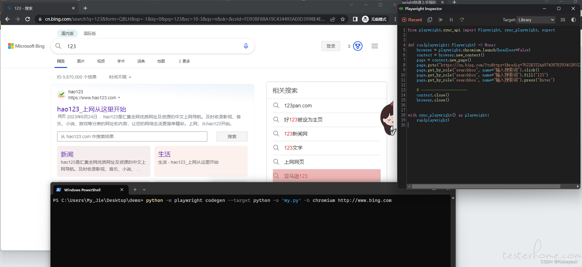
Task: Switch to 词典 results tab
Action: click(141, 61)
